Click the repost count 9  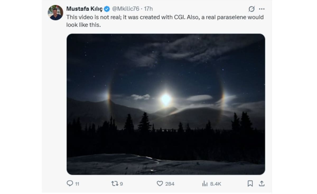121,184
